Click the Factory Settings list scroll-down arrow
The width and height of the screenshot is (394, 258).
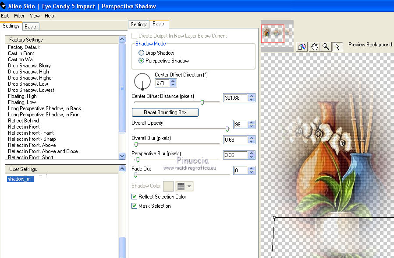[122, 156]
